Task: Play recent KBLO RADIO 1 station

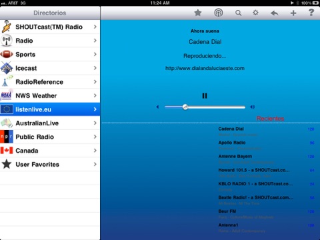Action: pos(266,187)
